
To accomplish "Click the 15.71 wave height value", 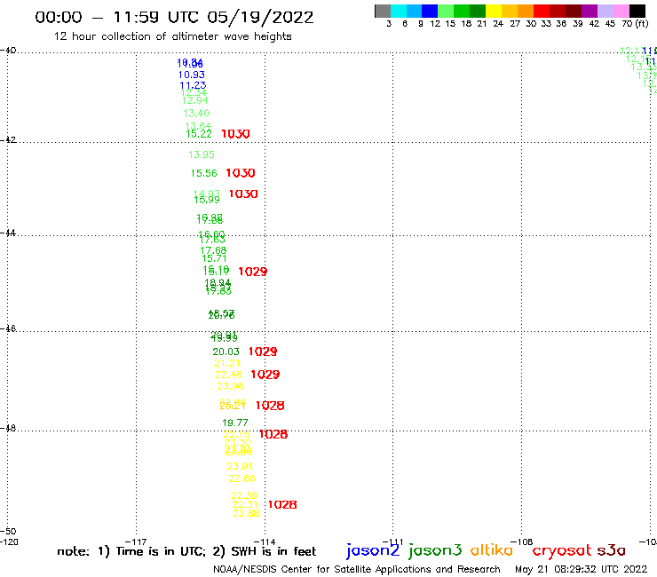I will coord(214,258).
